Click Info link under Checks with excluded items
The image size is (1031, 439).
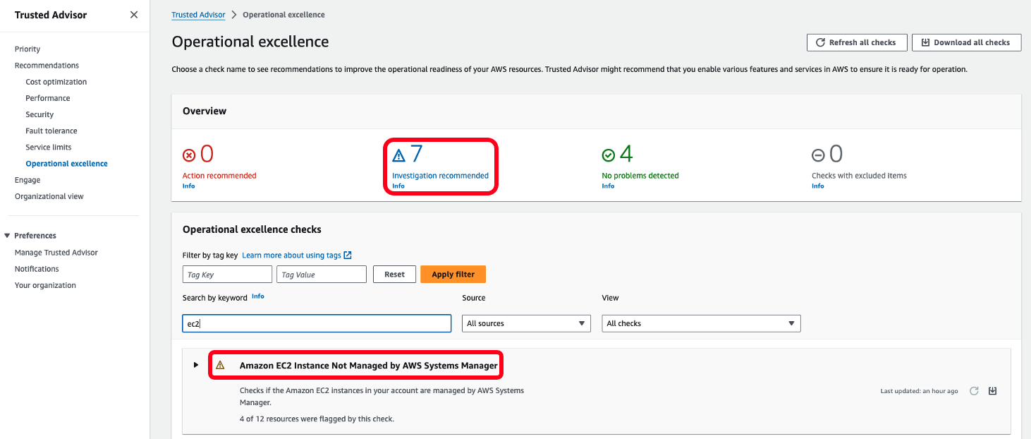click(x=818, y=186)
